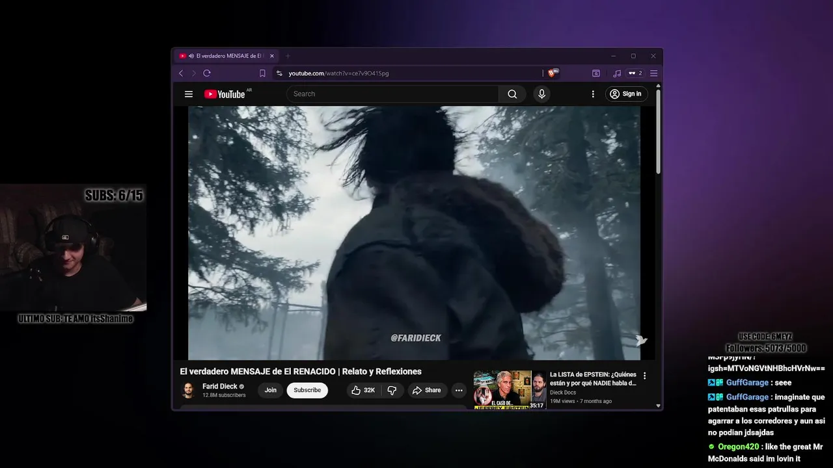Open the YouTube guide menu

(189, 94)
